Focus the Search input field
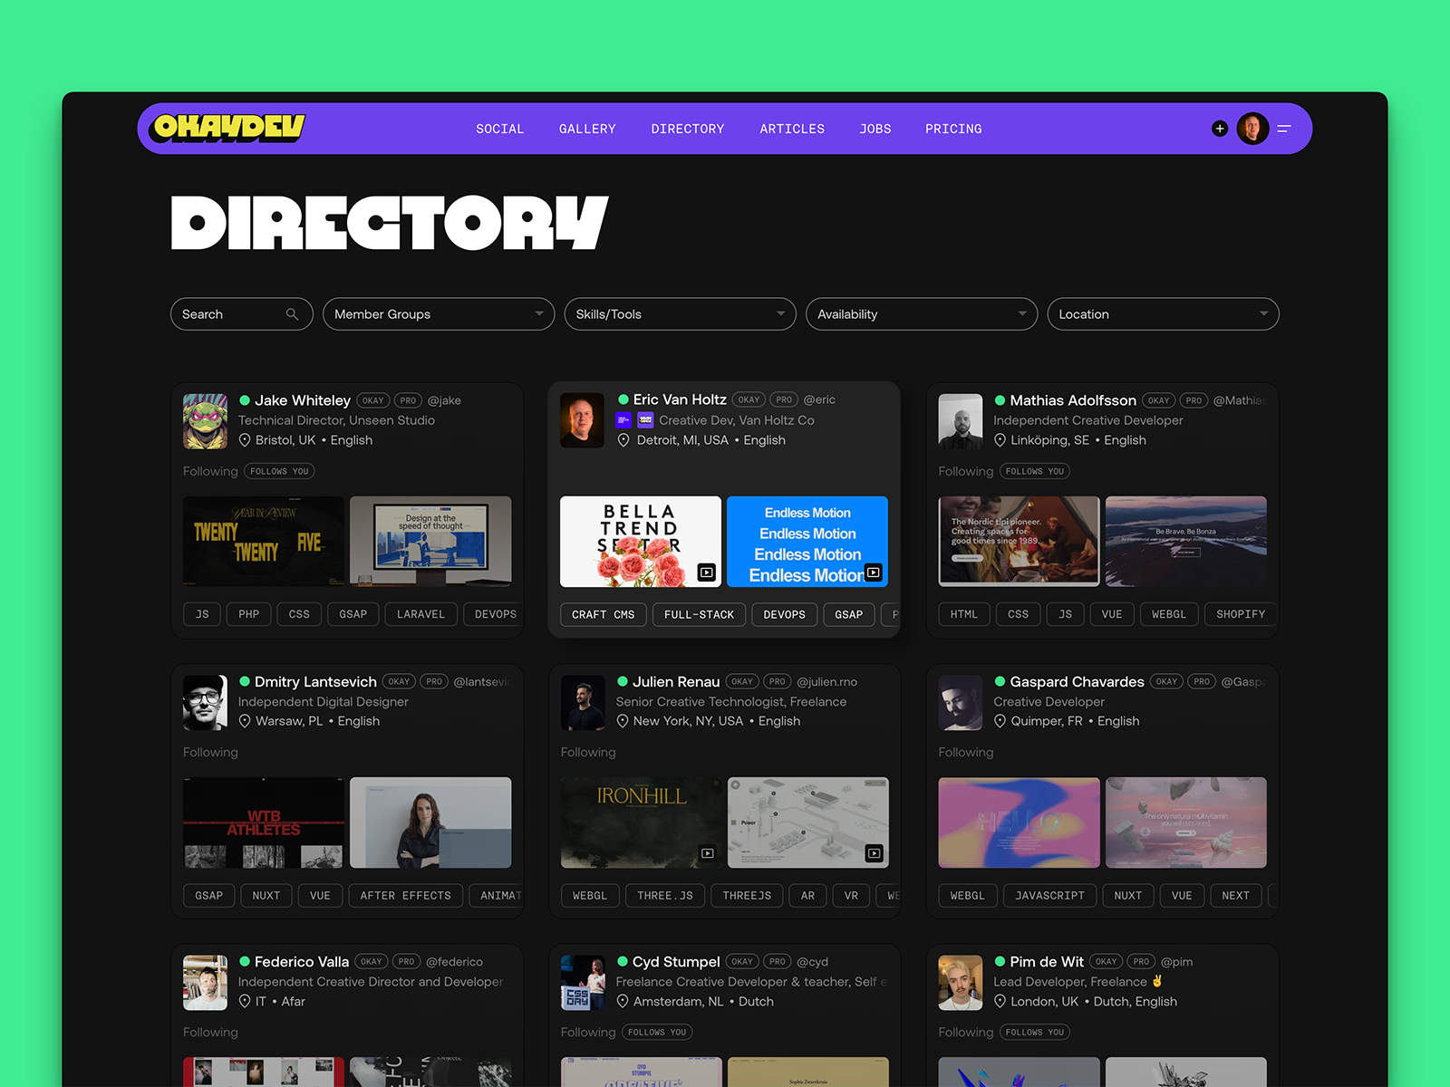This screenshot has height=1087, width=1450. pos(242,314)
